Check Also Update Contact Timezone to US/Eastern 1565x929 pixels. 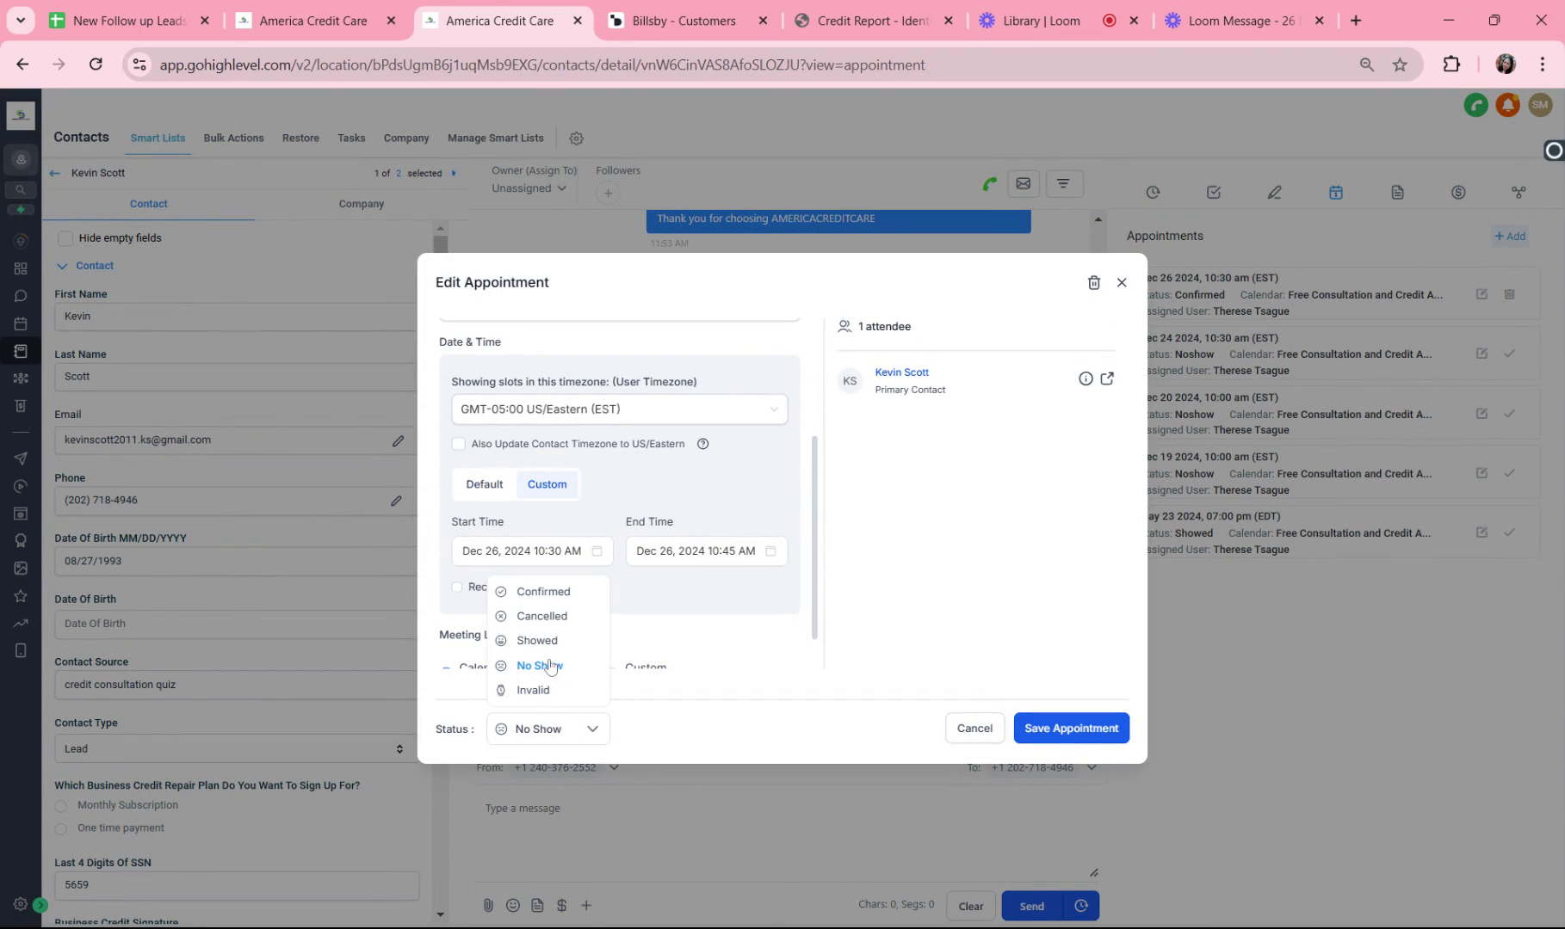click(459, 444)
